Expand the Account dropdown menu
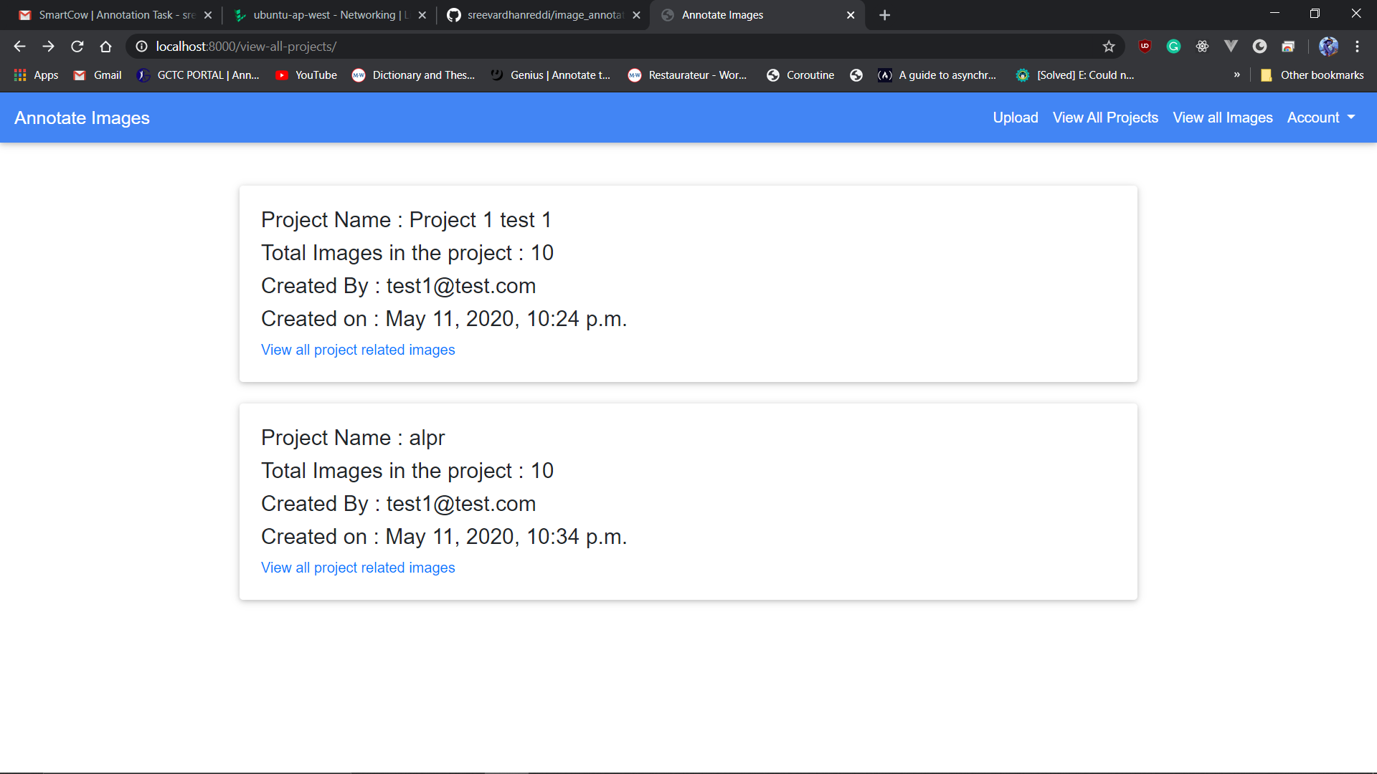This screenshot has height=774, width=1377. 1320,118
